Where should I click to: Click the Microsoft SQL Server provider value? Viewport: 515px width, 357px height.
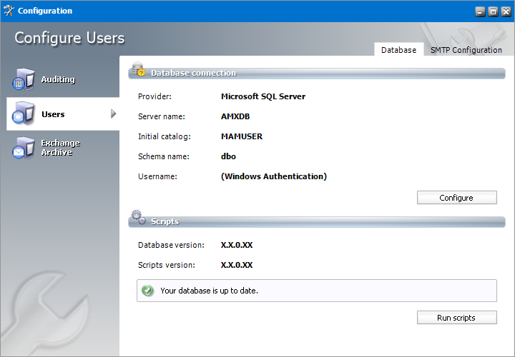(263, 96)
